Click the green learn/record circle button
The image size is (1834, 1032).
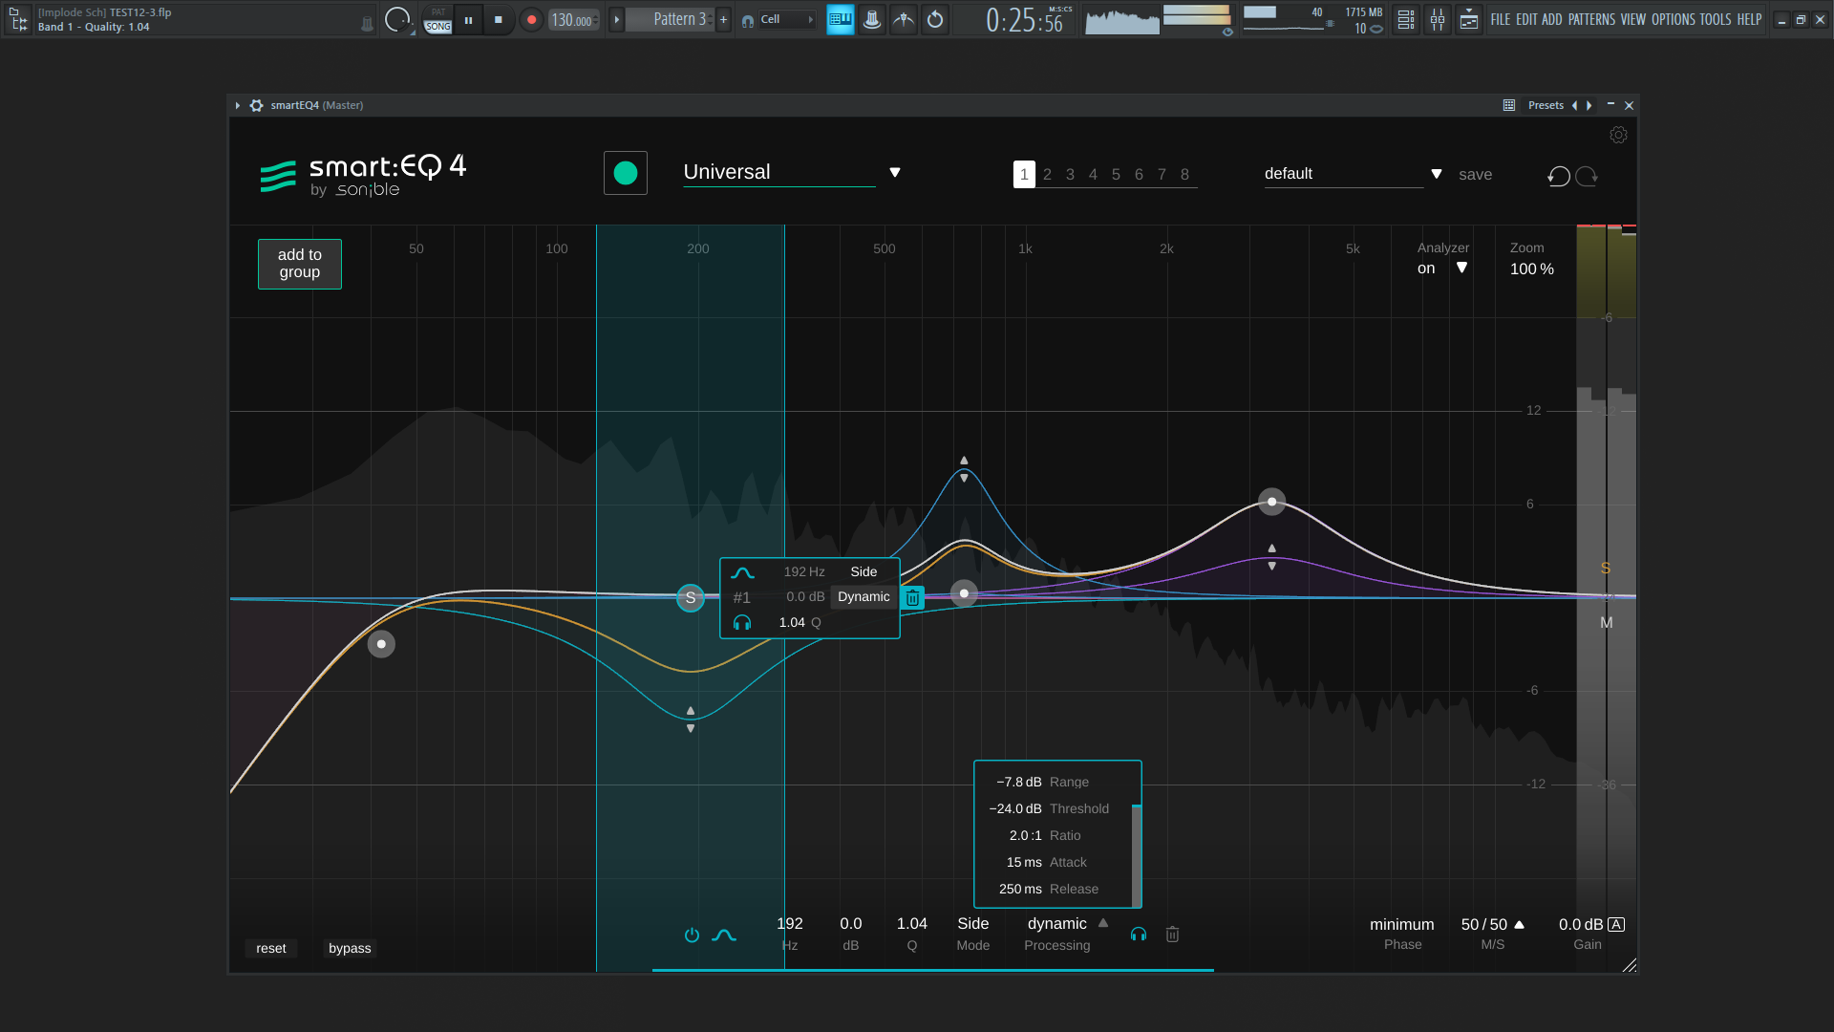click(x=626, y=173)
